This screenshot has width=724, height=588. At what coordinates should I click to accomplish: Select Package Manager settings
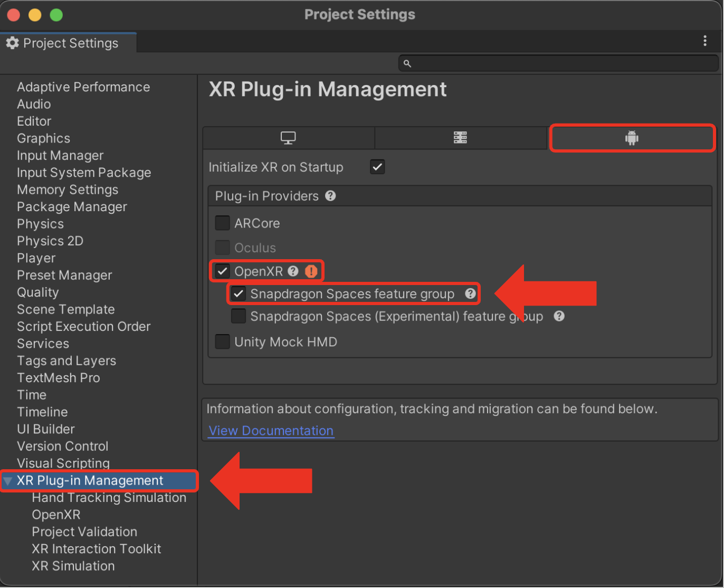click(x=72, y=207)
